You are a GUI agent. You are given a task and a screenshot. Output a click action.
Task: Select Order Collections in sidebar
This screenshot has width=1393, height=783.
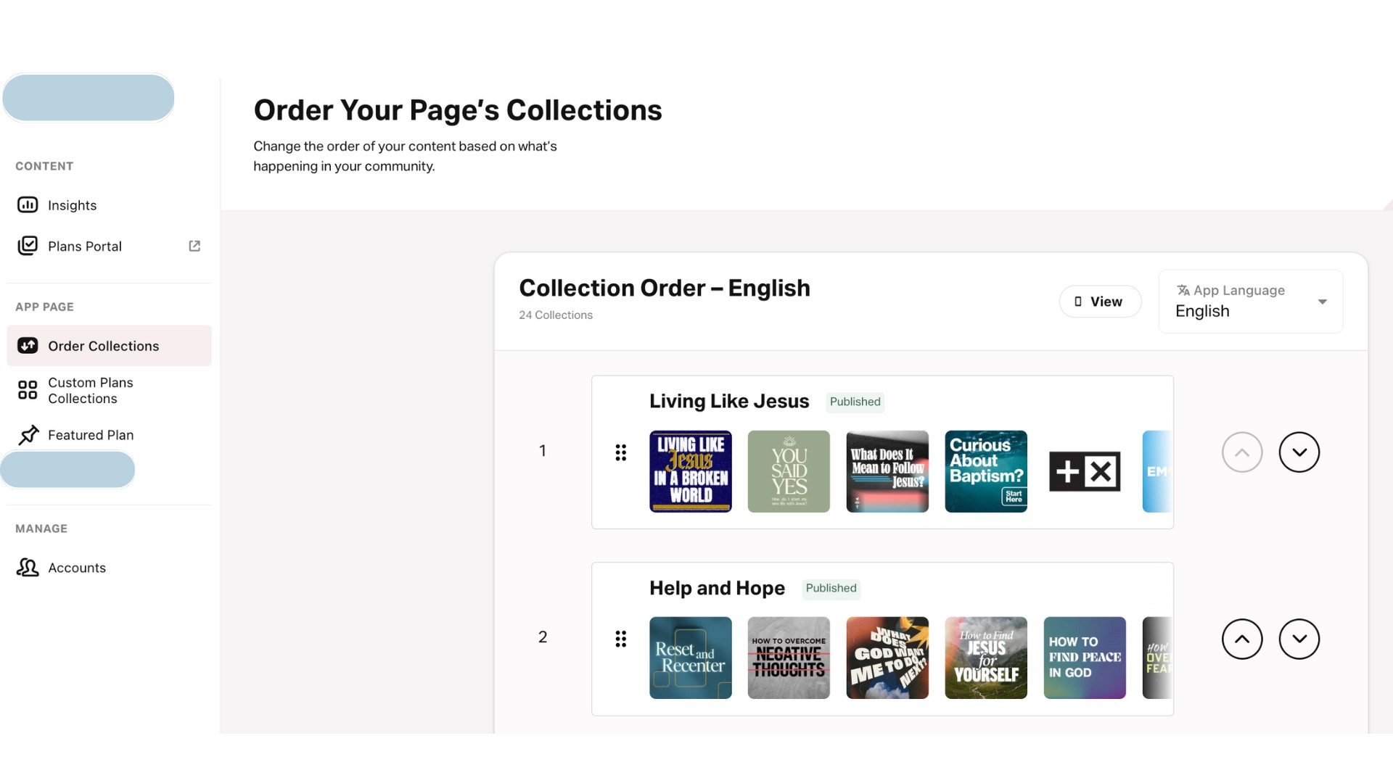pos(103,346)
